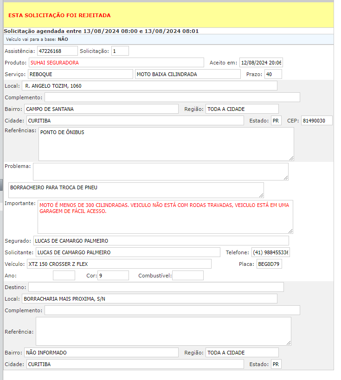
Task: Click the resize handle of the BORRACHEIRO textarea
Action: 261,195
